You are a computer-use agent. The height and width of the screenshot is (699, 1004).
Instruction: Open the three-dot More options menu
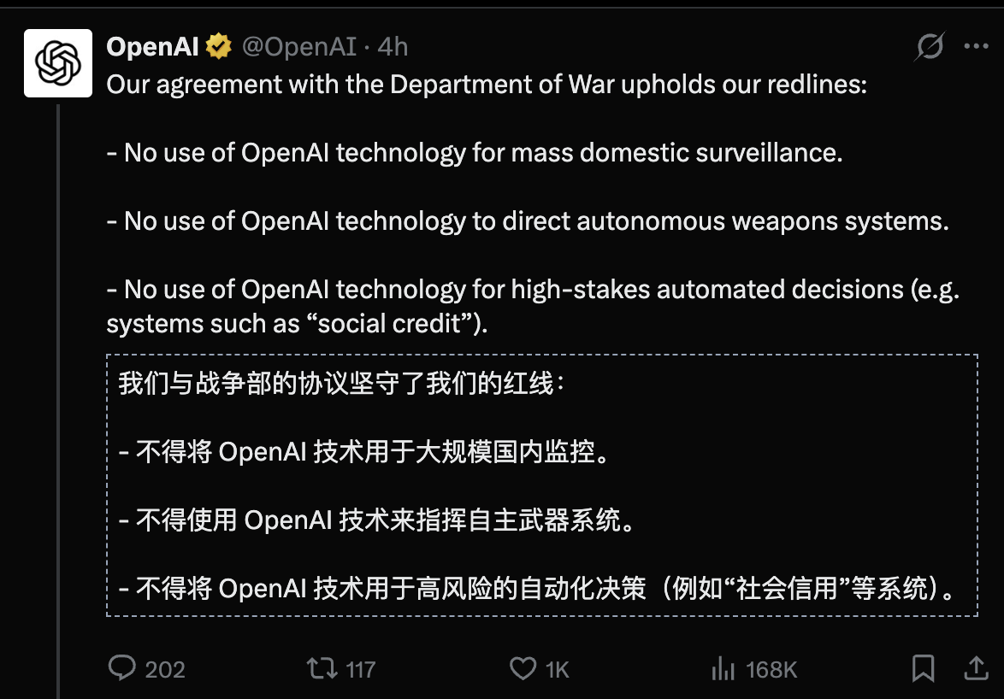pyautogui.click(x=976, y=47)
